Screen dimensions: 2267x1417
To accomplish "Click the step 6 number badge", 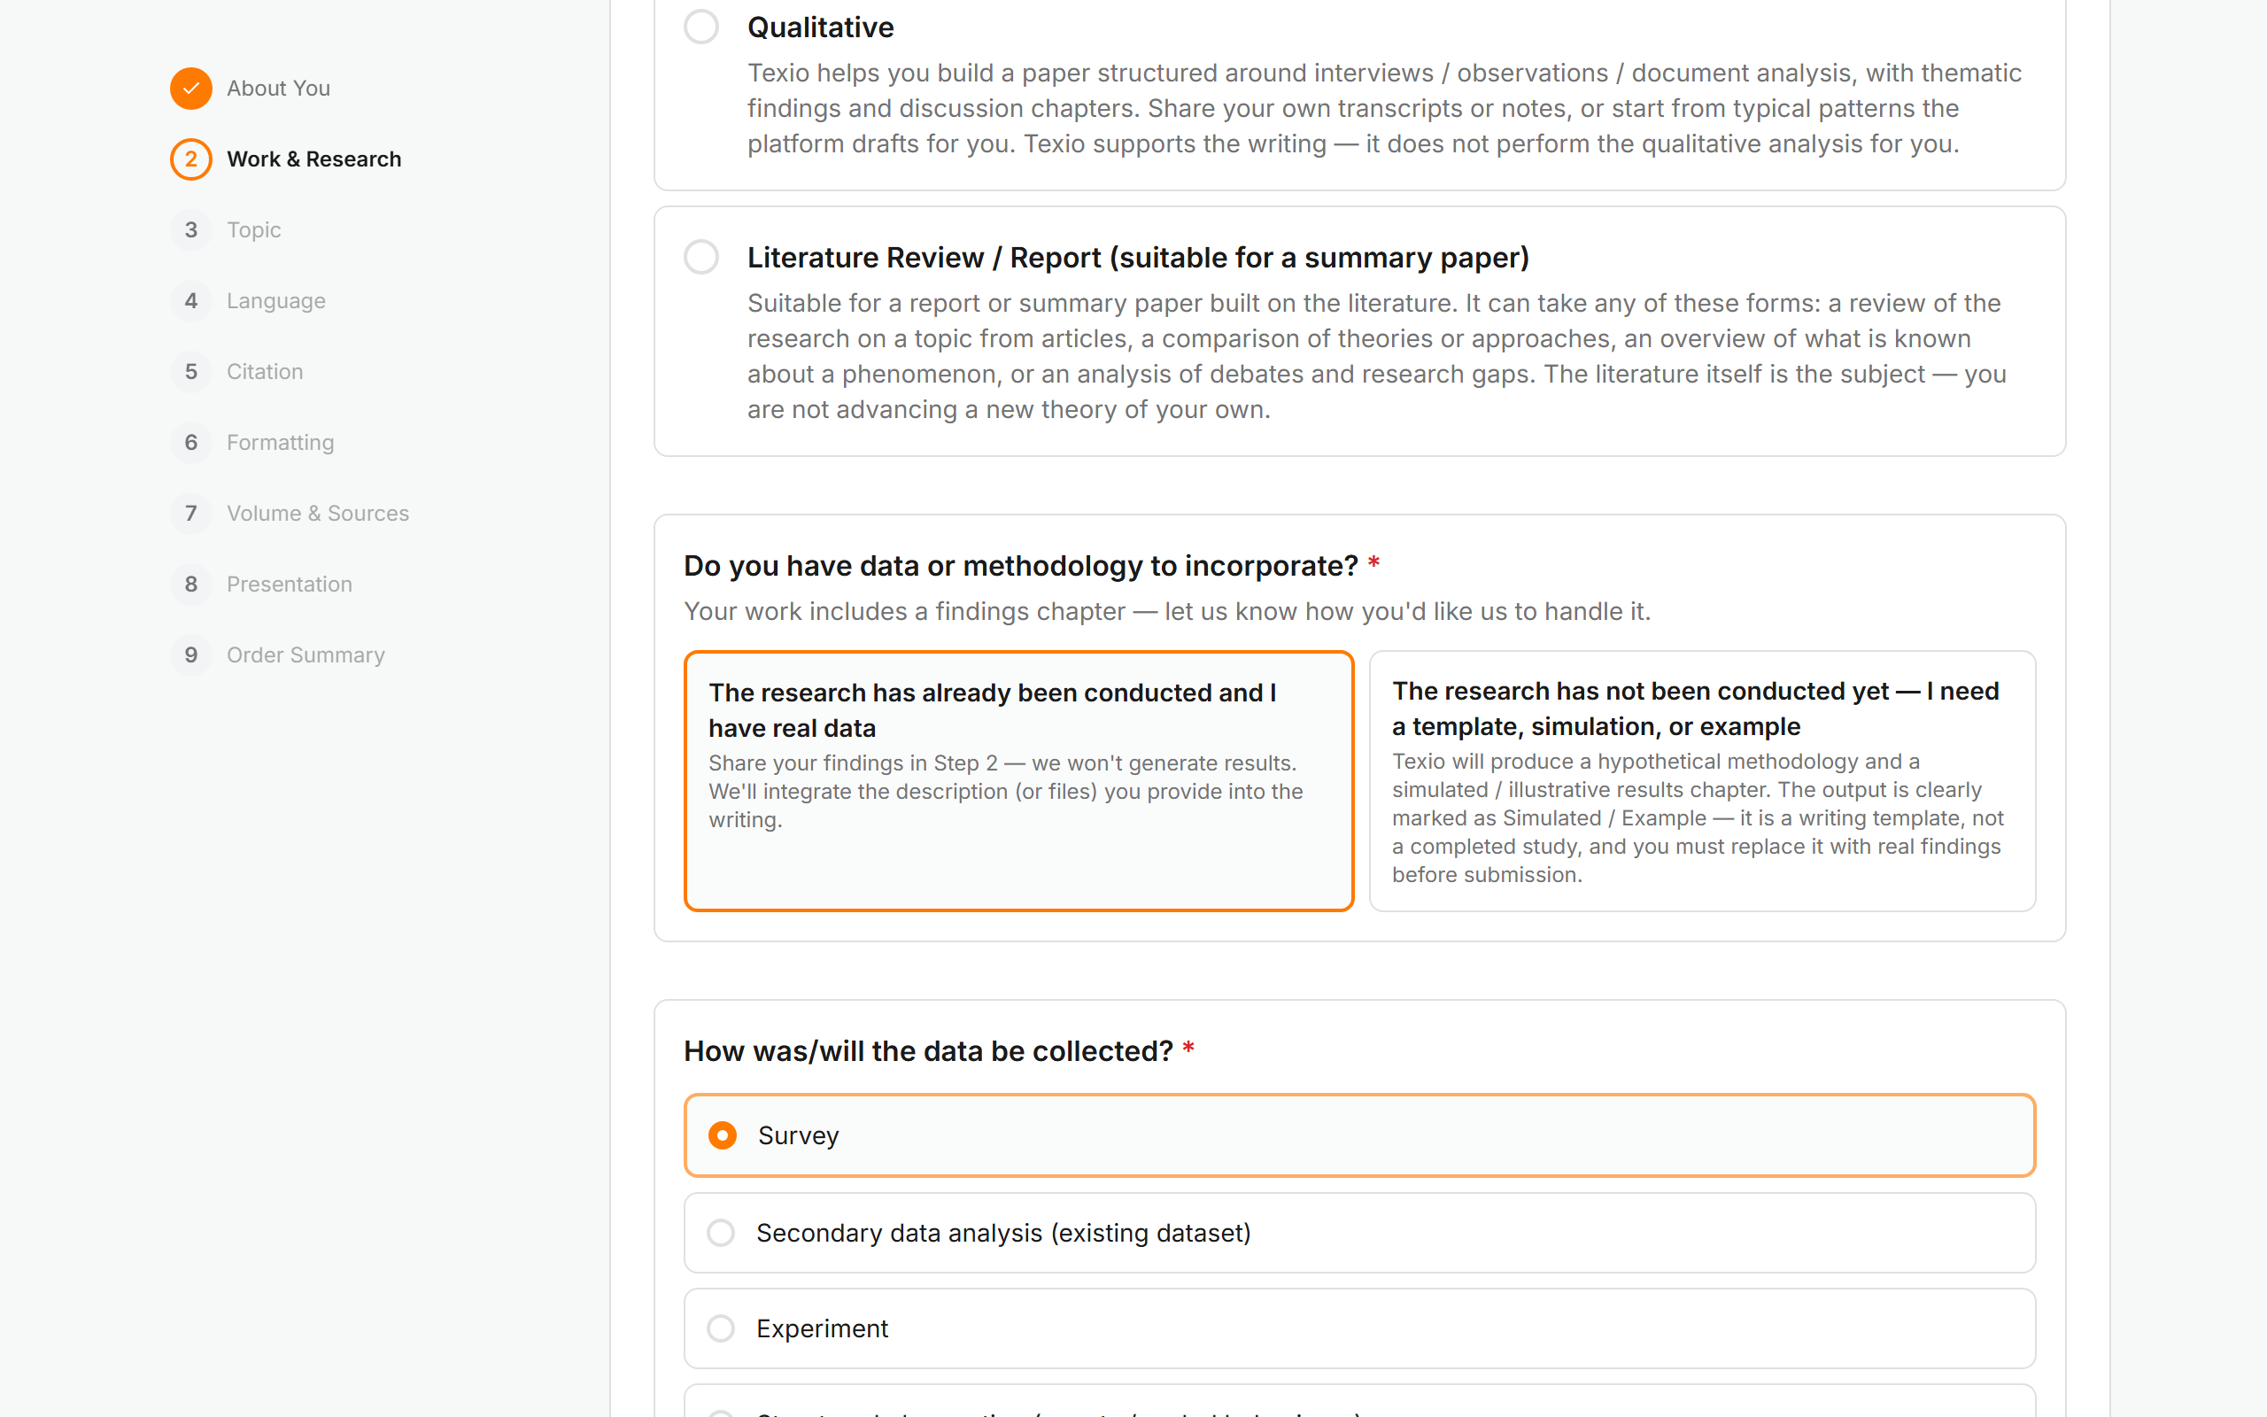I will pyautogui.click(x=191, y=442).
